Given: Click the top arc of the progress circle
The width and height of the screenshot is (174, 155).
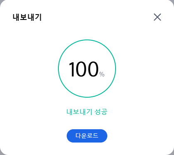Looking at the screenshot, I should pyautogui.click(x=87, y=40).
